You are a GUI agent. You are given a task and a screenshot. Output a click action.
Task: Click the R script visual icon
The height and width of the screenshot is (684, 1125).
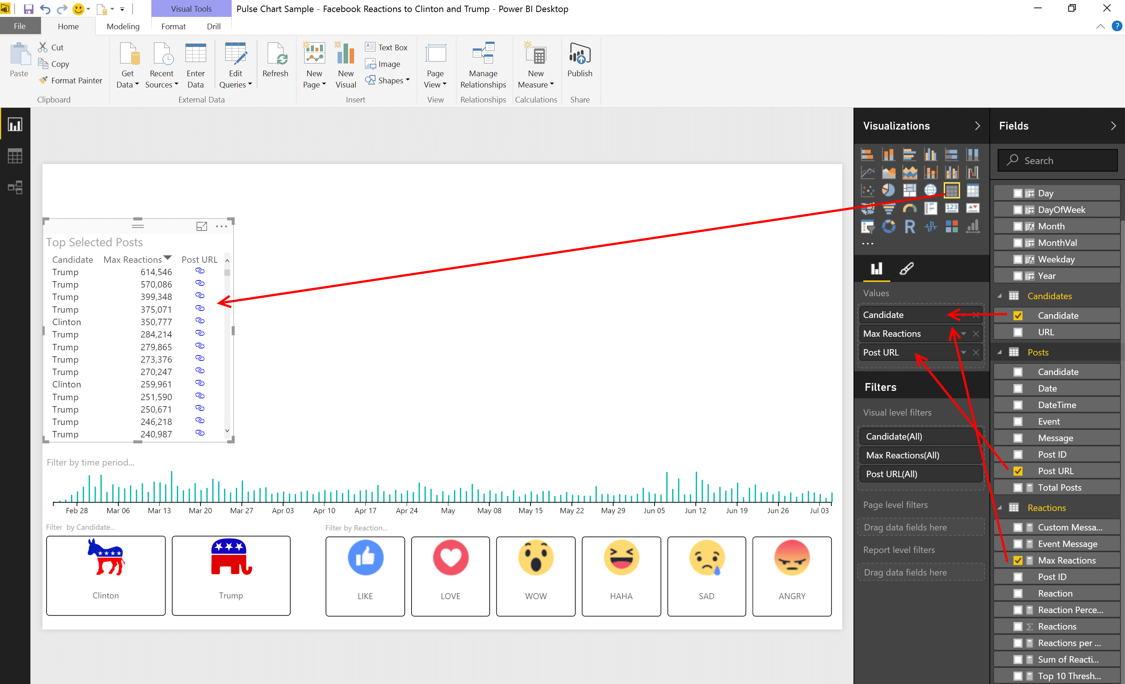pyautogui.click(x=909, y=226)
